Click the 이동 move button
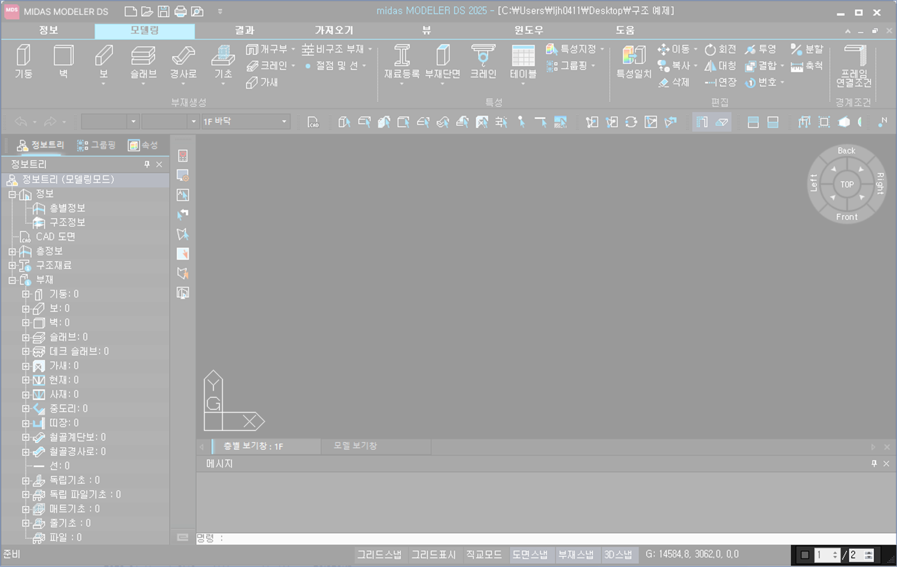This screenshot has height=567, width=897. 674,49
